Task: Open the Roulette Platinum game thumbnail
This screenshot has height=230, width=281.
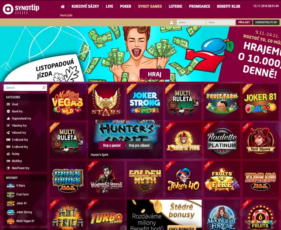Action: click(222, 140)
